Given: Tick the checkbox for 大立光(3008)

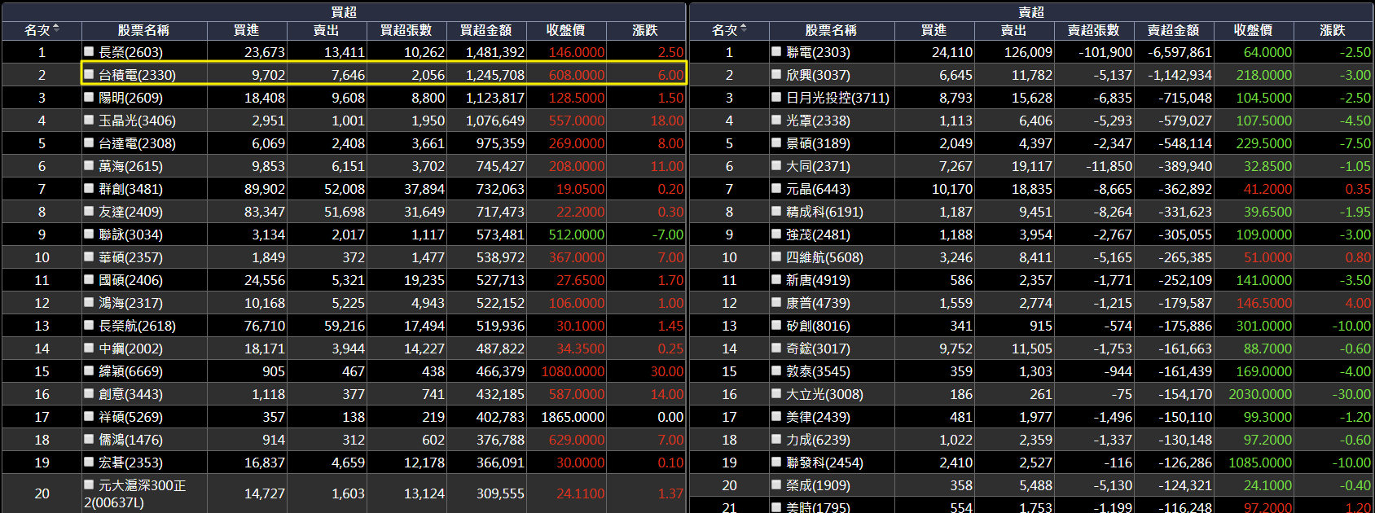Looking at the screenshot, I should (x=776, y=393).
